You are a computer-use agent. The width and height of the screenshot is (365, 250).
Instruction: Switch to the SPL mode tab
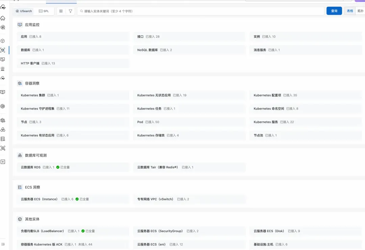[44, 11]
